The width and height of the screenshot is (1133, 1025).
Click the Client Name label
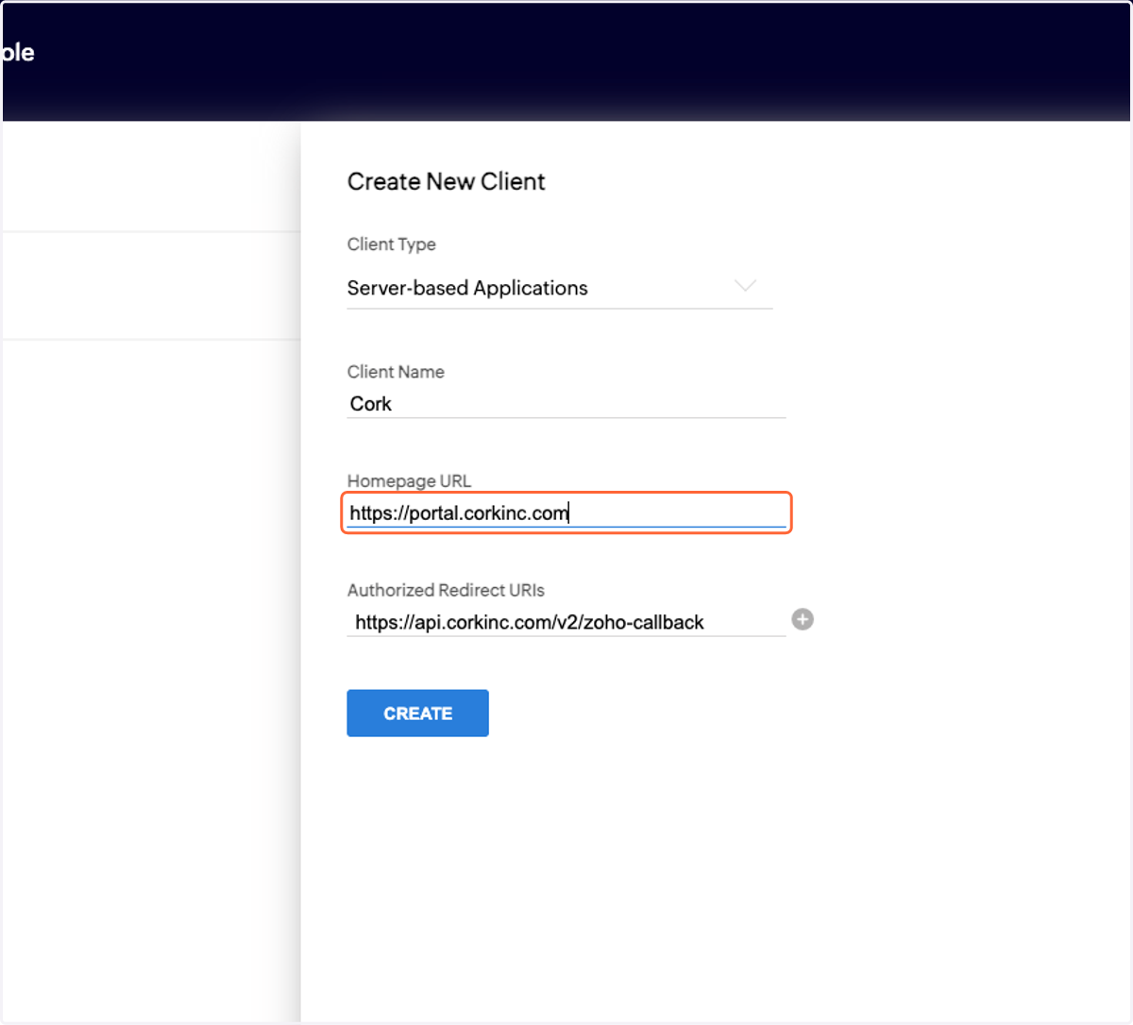396,372
